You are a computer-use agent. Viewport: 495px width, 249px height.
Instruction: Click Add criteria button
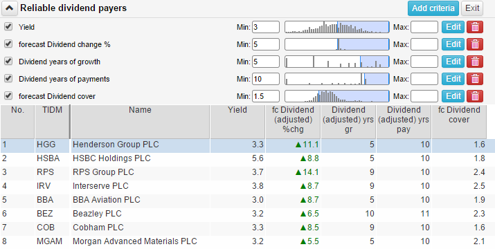(433, 8)
